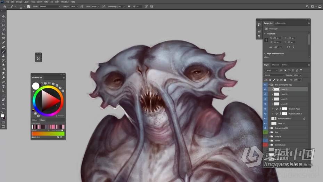Switch to Sliders tab in Coolorus
Screen dimensions: 323x182
[35, 120]
